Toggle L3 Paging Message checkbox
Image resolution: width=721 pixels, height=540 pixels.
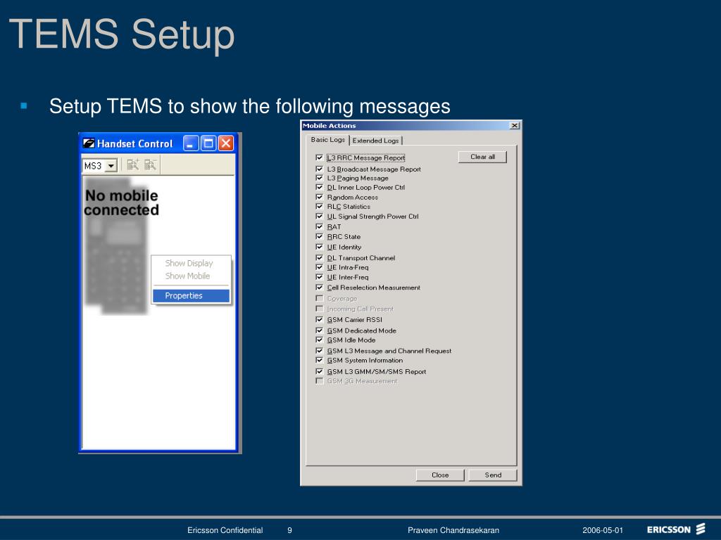tap(319, 178)
